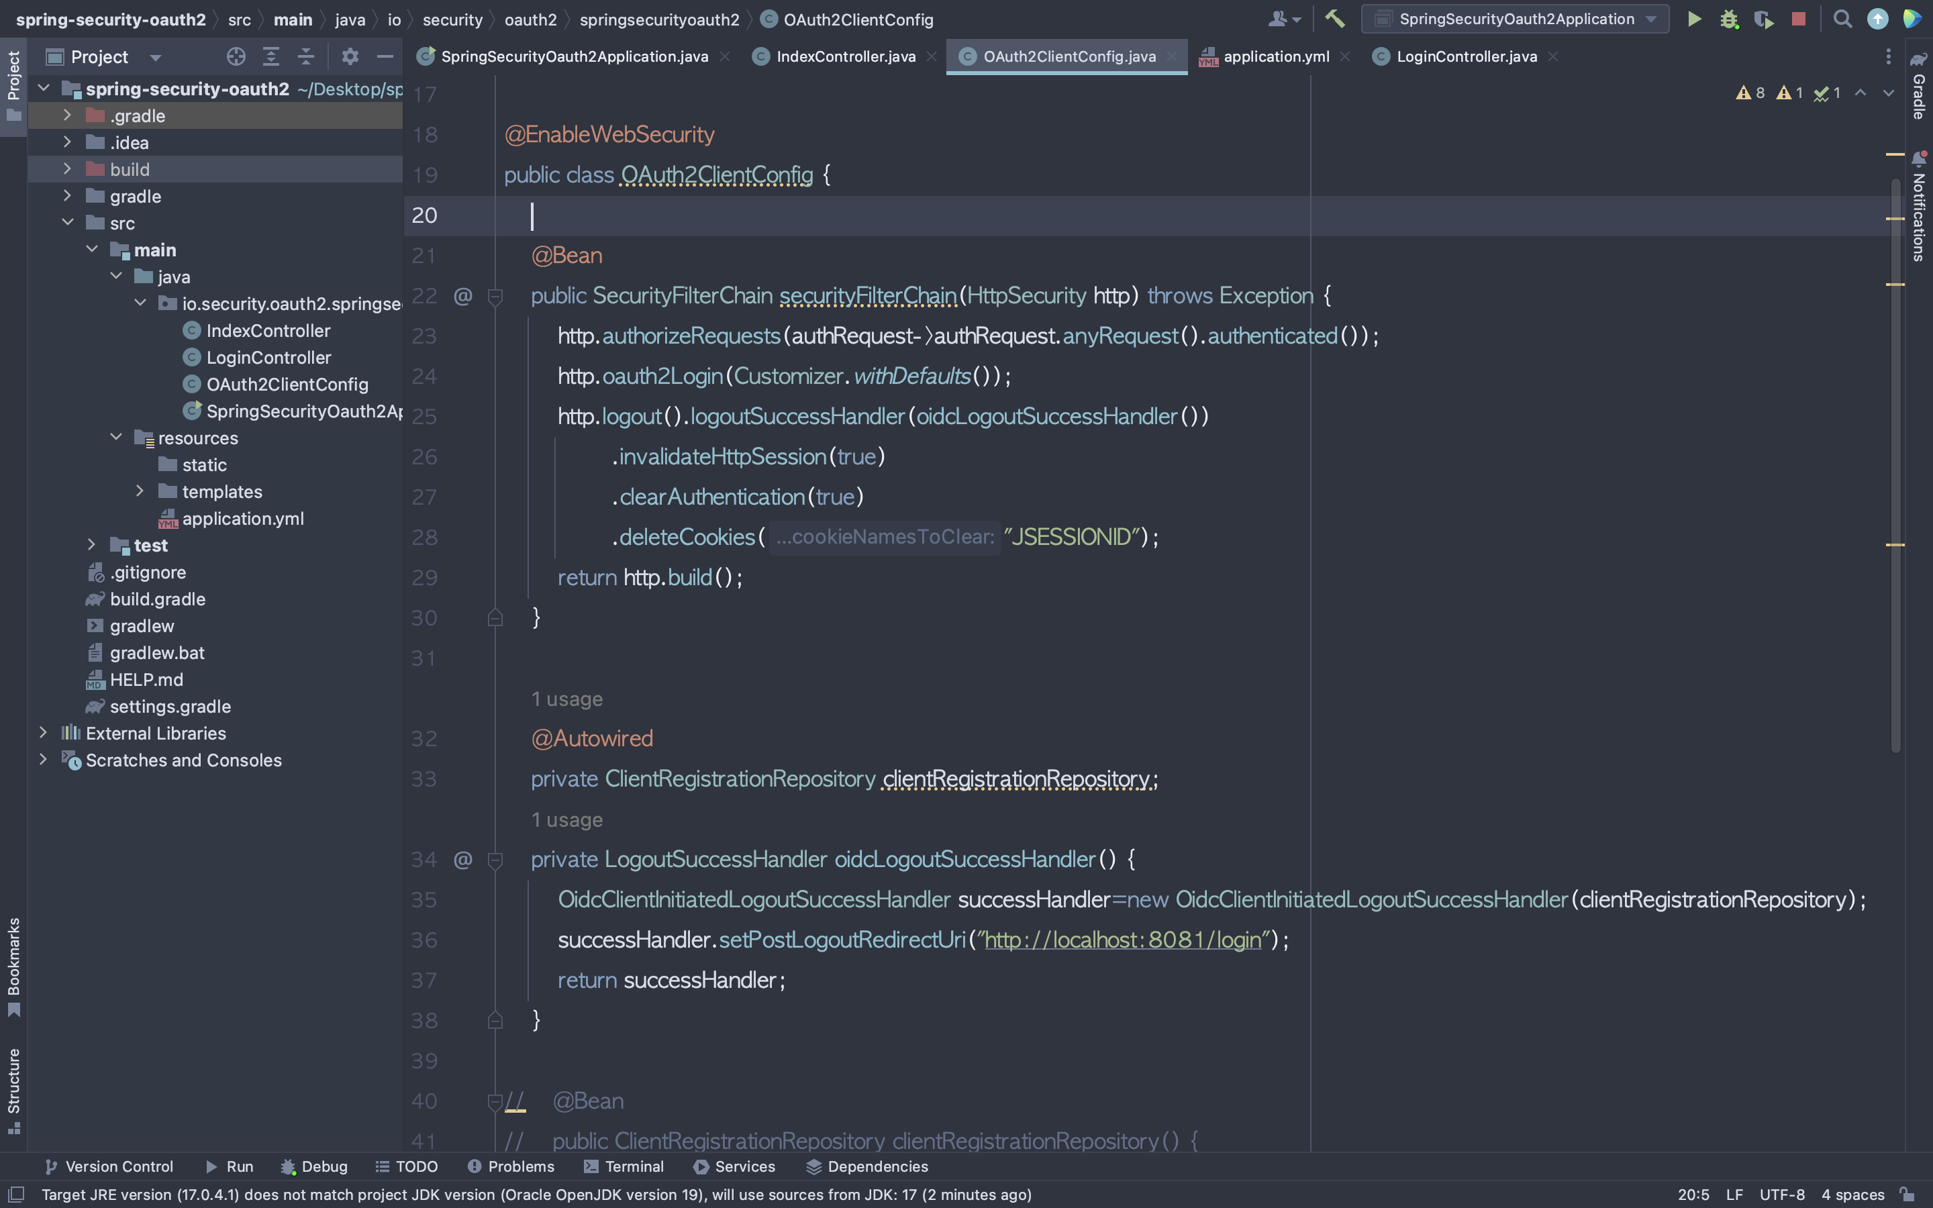Image resolution: width=1933 pixels, height=1208 pixels.
Task: Click the localhost:8081/login link in code
Action: tap(1122, 940)
